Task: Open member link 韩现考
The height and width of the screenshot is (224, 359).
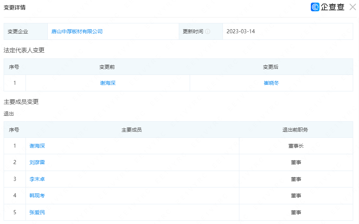Action: (37, 195)
